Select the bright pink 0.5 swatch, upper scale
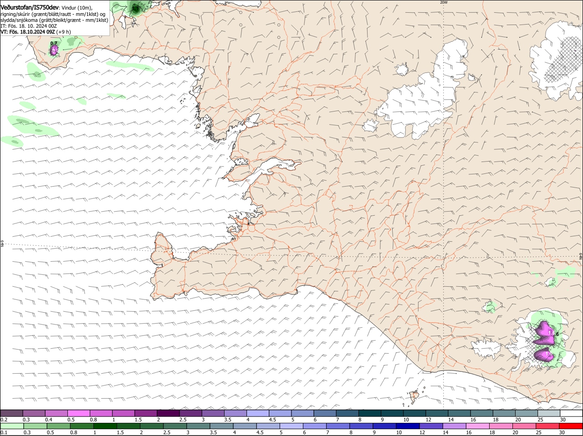 [x=78, y=413]
